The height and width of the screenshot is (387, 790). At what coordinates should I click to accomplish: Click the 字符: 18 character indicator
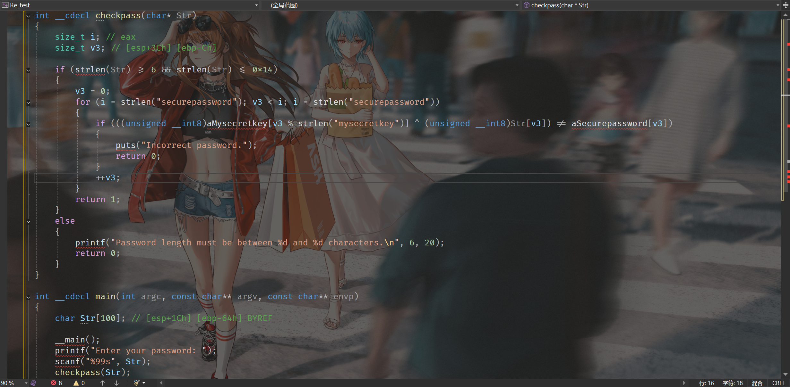[733, 383]
